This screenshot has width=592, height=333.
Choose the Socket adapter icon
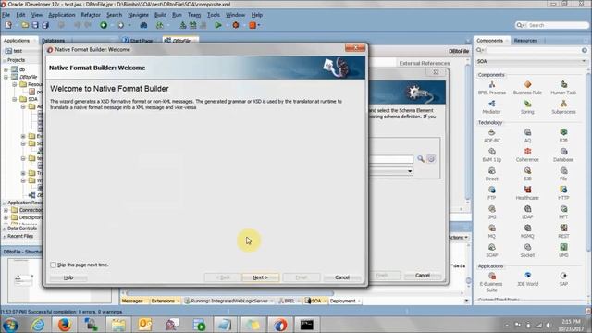coord(527,248)
